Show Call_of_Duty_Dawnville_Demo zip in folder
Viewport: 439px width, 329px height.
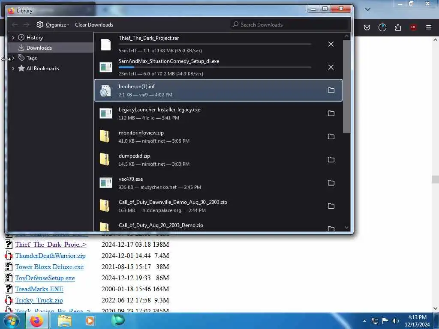click(331, 206)
